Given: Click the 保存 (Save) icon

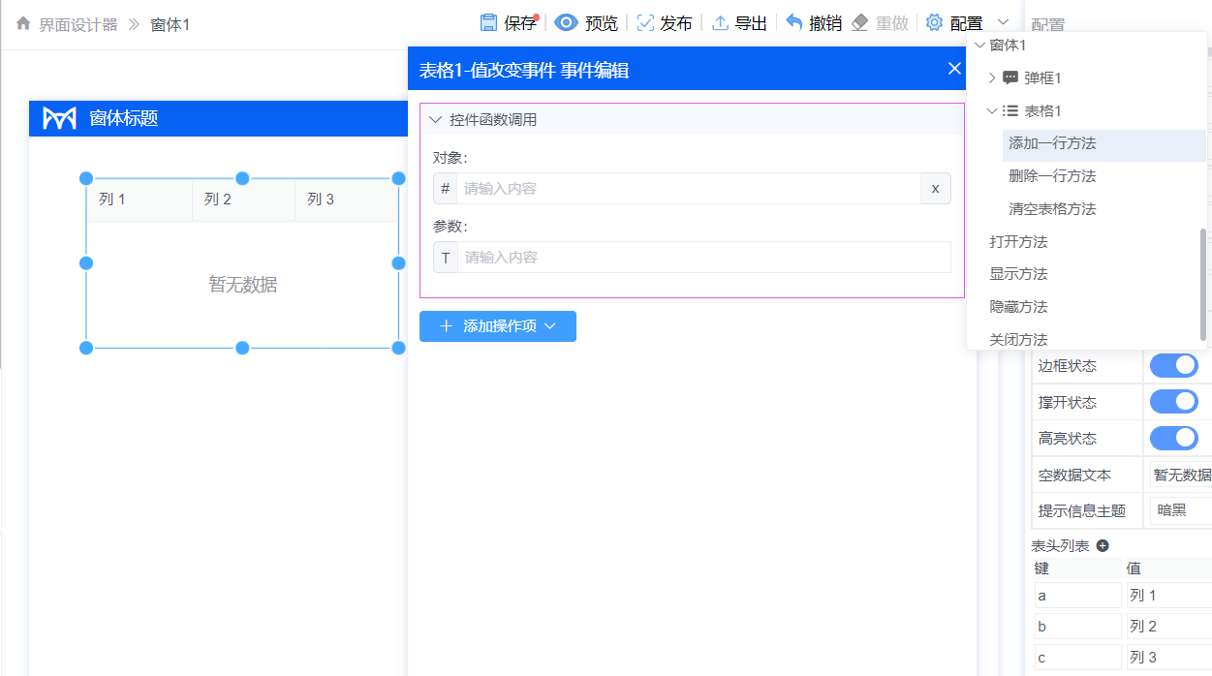Looking at the screenshot, I should point(487,21).
